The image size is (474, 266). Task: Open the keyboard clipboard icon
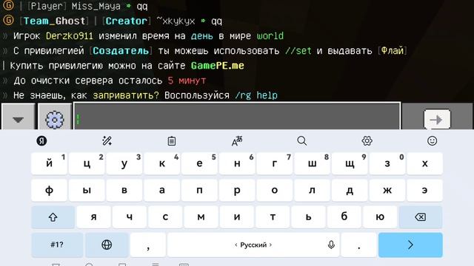[x=172, y=141]
